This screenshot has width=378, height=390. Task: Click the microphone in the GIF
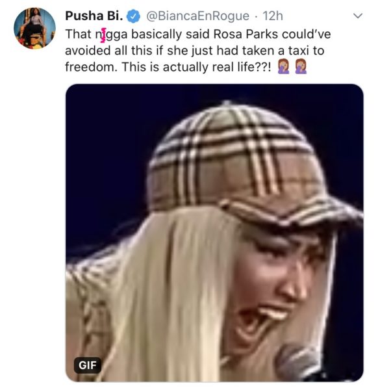coord(298,362)
